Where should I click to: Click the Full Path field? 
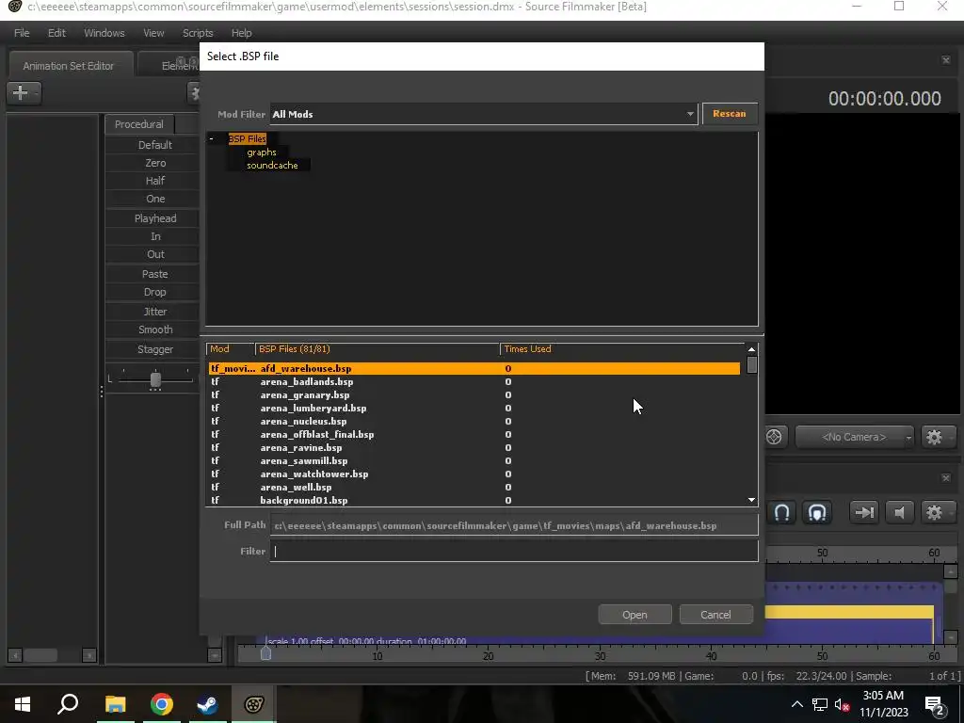[514, 525]
